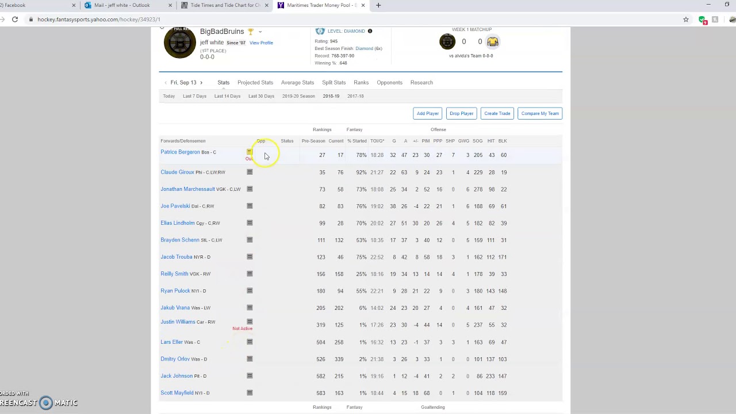Open player notes icon for Justin Williams
The width and height of the screenshot is (736, 414).
[x=250, y=321]
